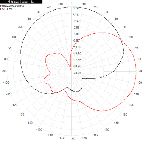
Task: Click the 50 degree angle label
Action: pos(124,27)
